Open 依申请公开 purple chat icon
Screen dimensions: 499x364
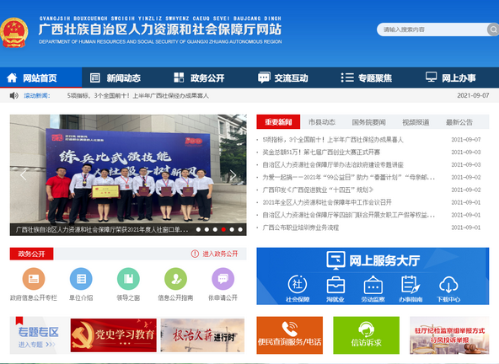(x=223, y=279)
